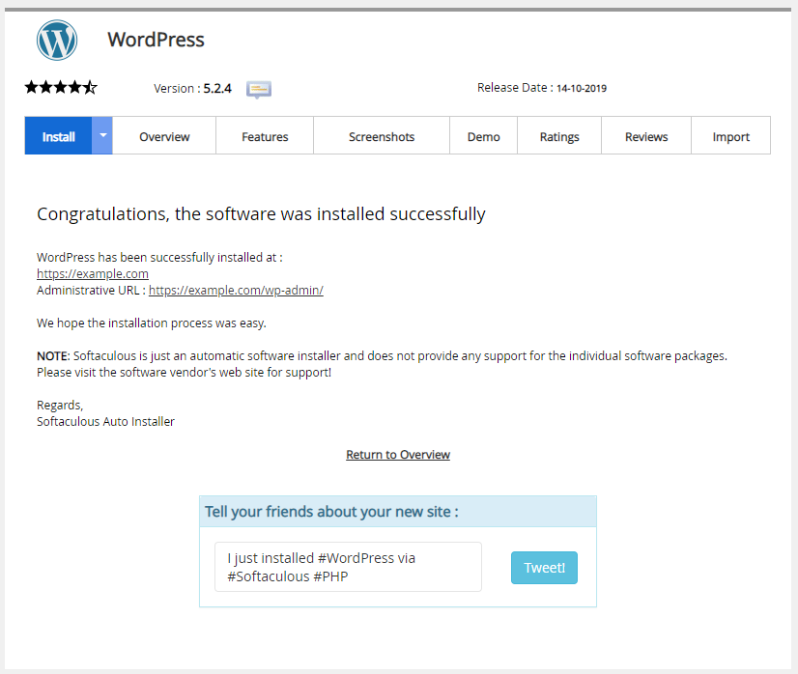The width and height of the screenshot is (798, 674).
Task: Select the Import tab
Action: [x=730, y=136]
